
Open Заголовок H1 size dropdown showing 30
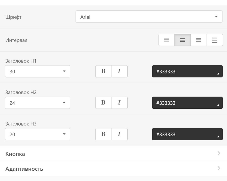[x=38, y=71]
